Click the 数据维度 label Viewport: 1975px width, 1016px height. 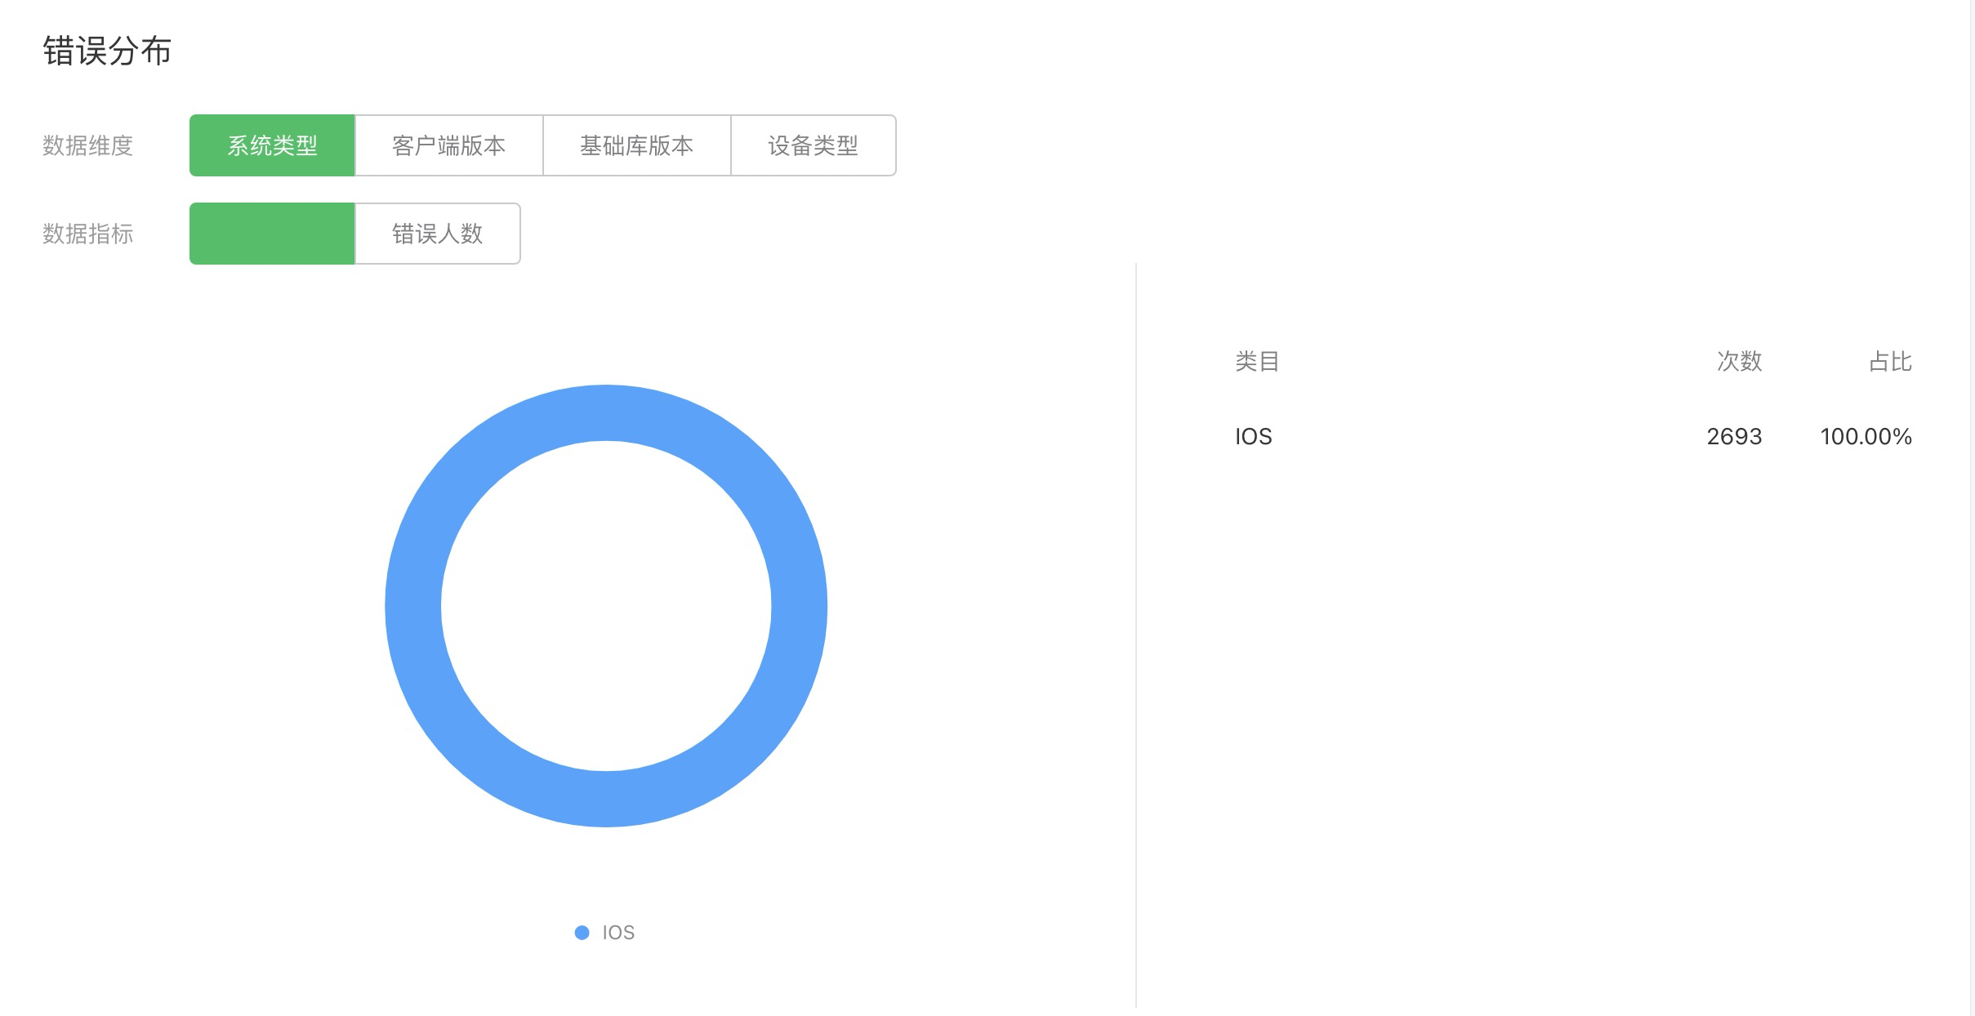87,145
